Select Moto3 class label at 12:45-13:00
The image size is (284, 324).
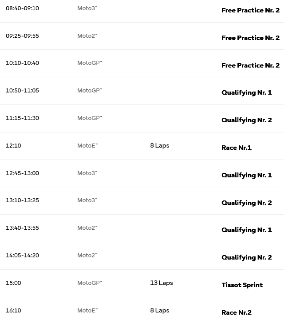coord(87,173)
